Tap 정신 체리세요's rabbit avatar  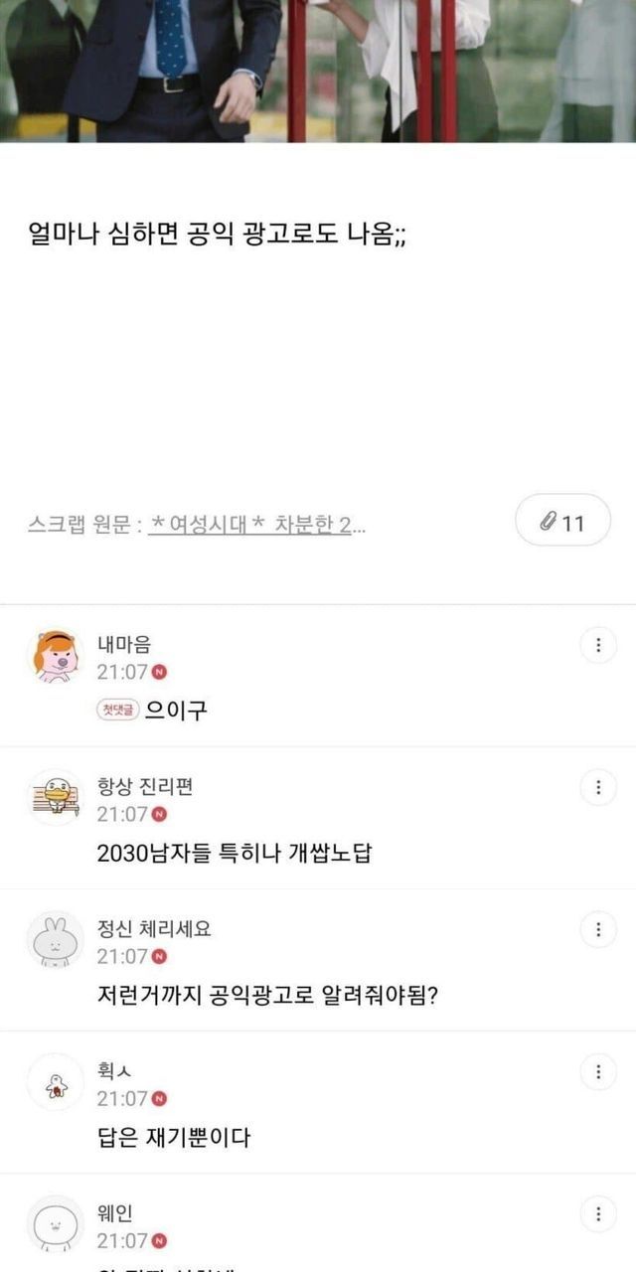pyautogui.click(x=56, y=939)
